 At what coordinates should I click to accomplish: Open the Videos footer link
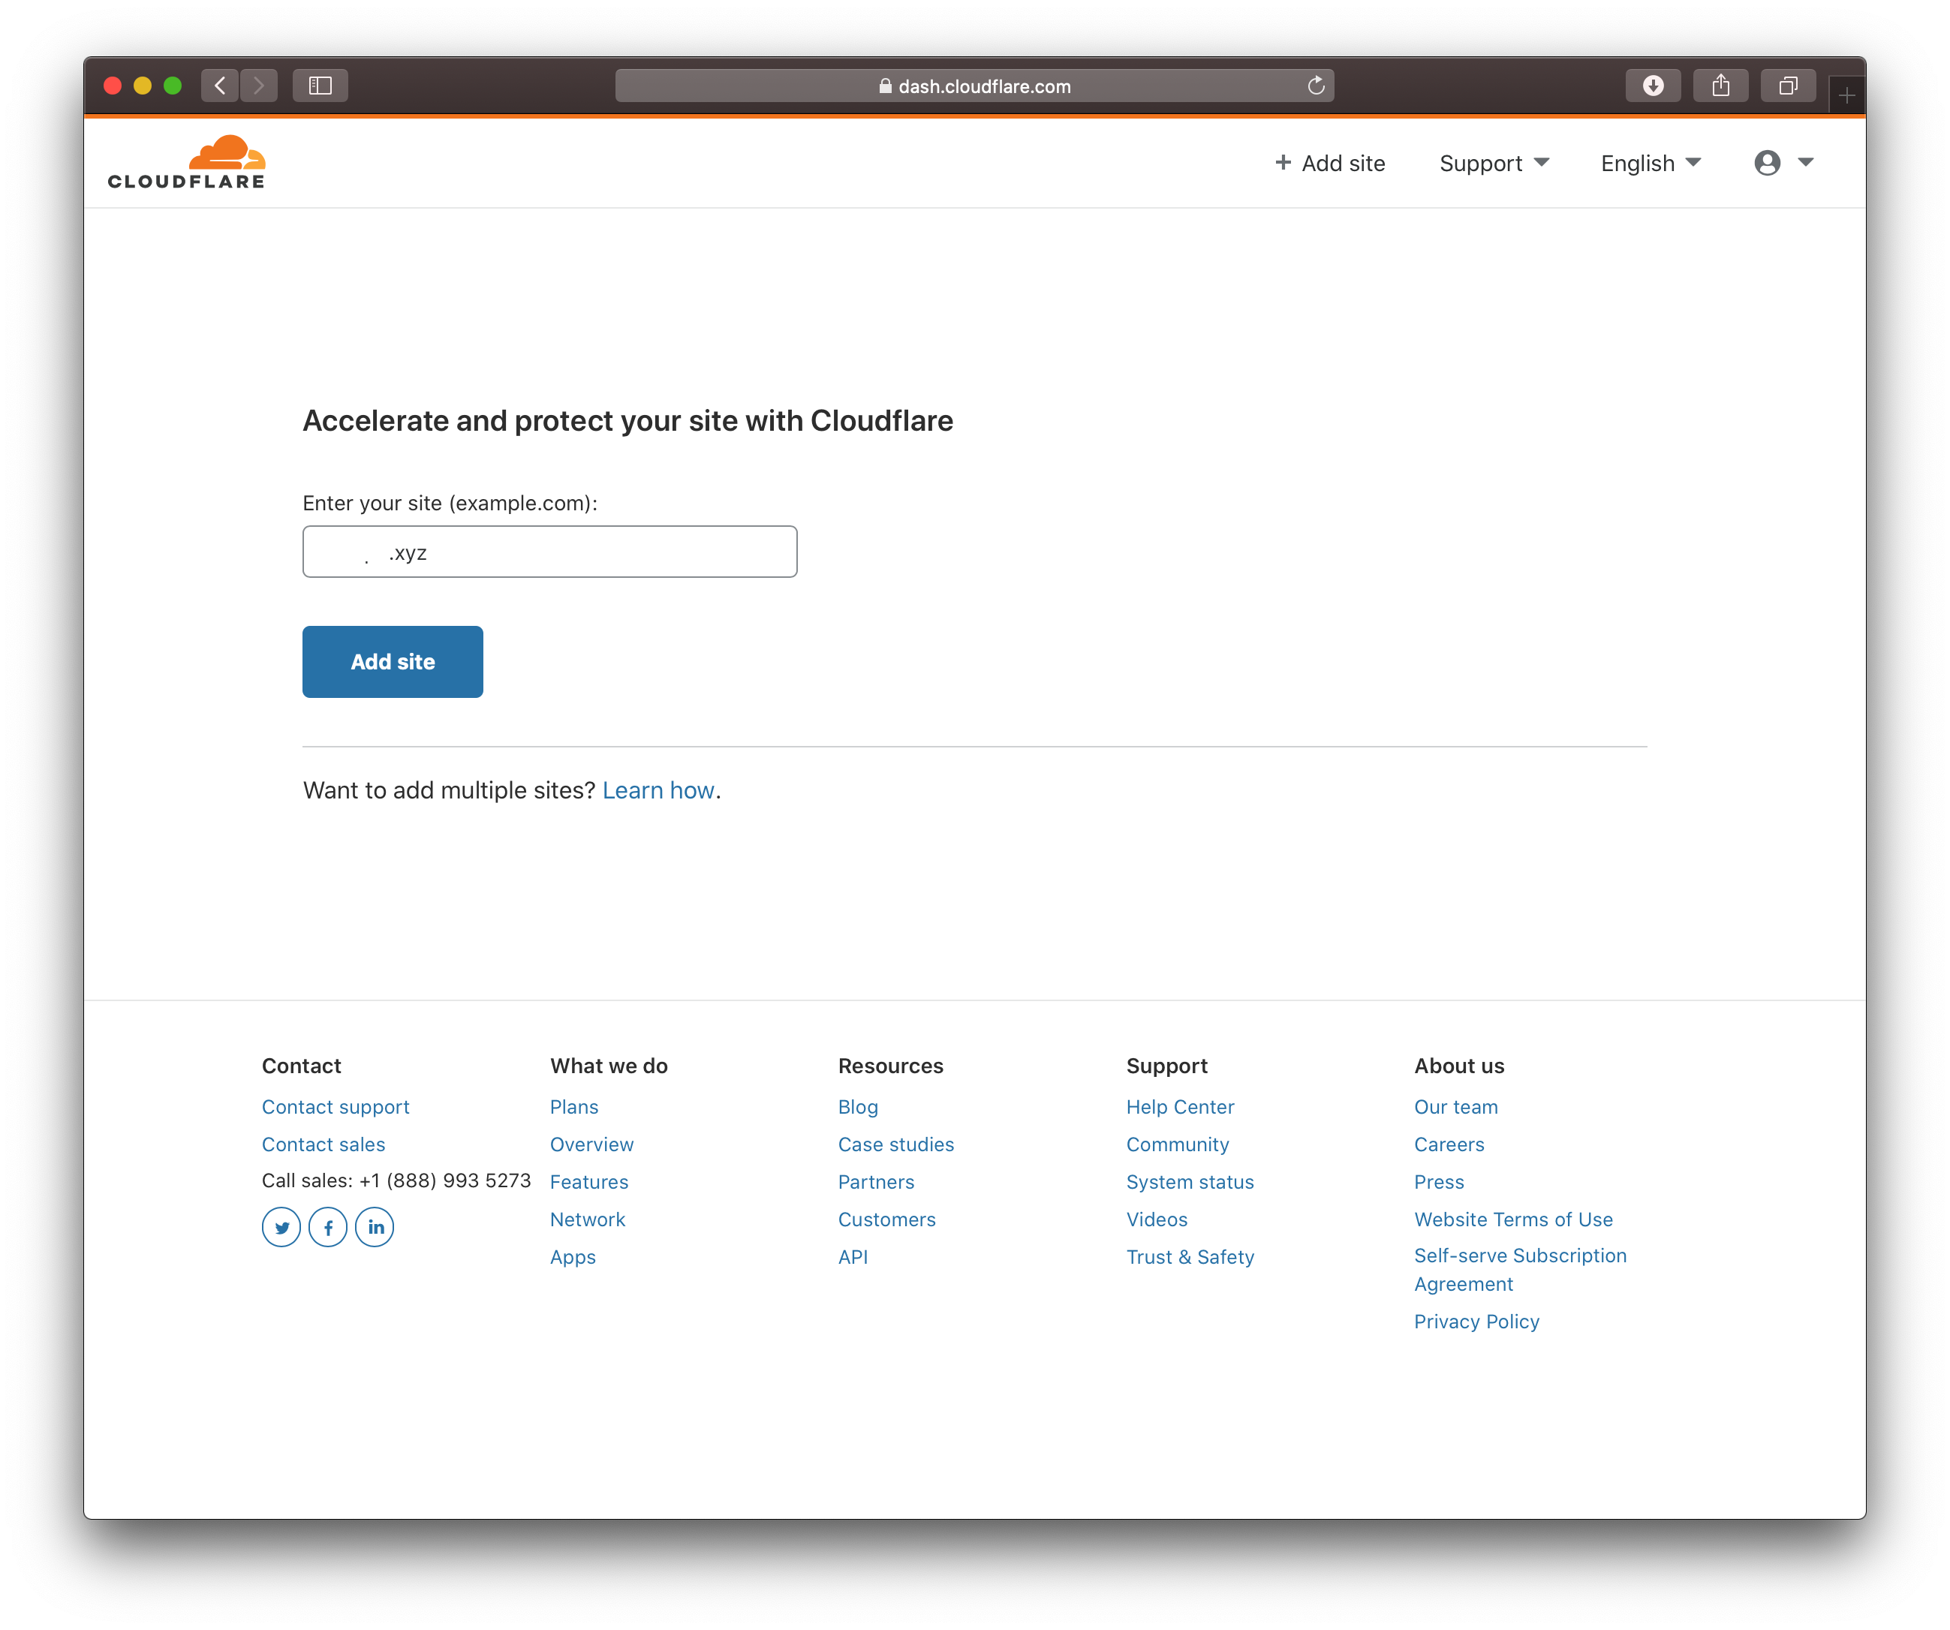[x=1157, y=1219]
